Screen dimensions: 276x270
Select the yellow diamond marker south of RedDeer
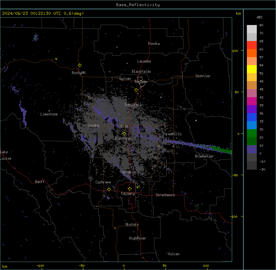pyautogui.click(x=136, y=90)
